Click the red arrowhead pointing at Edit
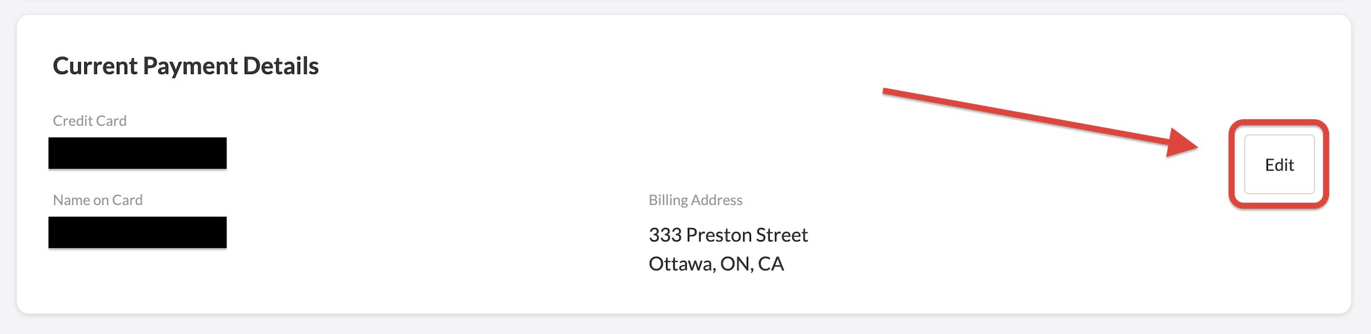 [x=1181, y=144]
